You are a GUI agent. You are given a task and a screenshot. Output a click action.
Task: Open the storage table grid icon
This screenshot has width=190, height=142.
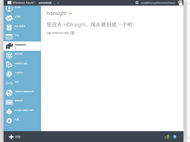coord(9,37)
